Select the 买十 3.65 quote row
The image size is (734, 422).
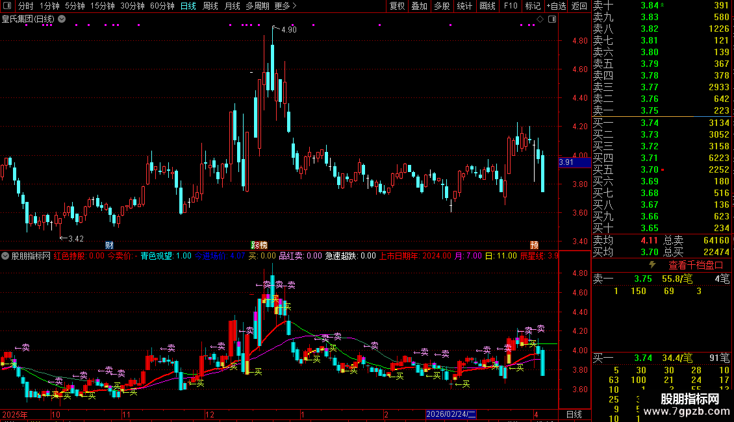tap(661, 228)
